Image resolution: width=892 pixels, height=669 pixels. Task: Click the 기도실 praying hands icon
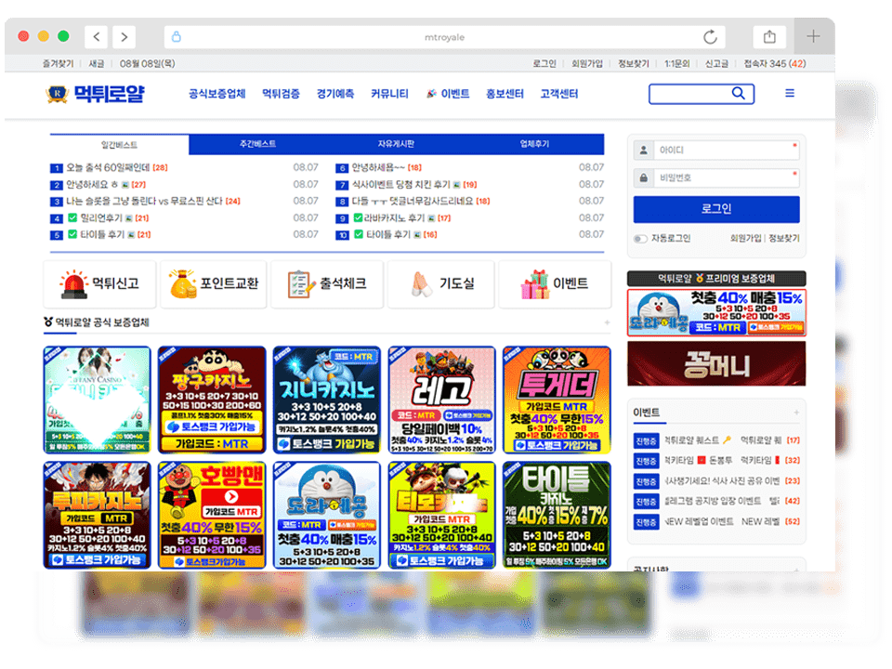coord(422,284)
